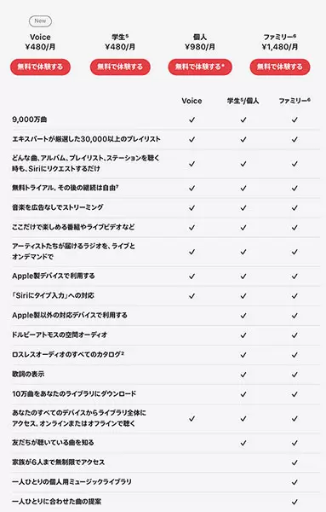326x512 pixels.
Task: Click the ファミリー ¥1,480/月 plan title
Action: [x=280, y=42]
